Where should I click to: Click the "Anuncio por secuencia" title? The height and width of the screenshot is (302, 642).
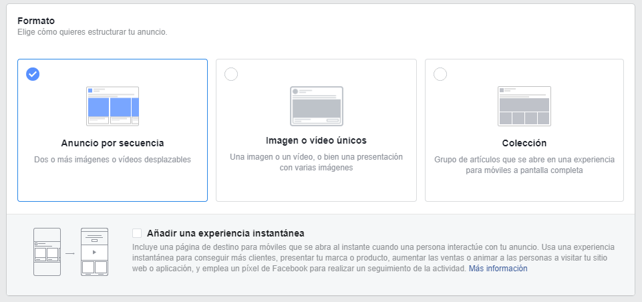click(113, 144)
